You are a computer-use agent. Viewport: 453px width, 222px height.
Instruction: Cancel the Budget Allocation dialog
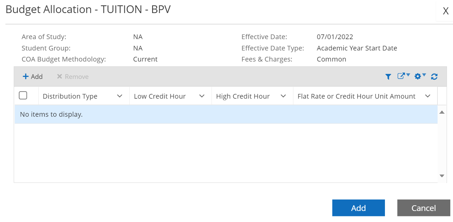pyautogui.click(x=423, y=208)
